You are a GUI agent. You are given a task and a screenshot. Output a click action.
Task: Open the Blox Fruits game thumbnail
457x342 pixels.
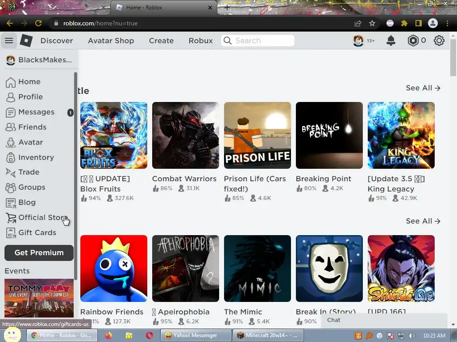point(114,135)
